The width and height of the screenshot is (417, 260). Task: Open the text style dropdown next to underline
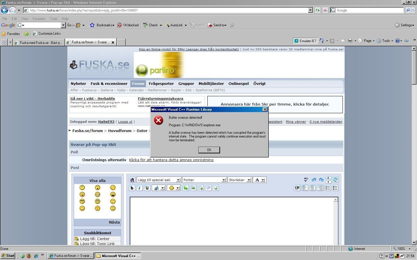pos(158,188)
